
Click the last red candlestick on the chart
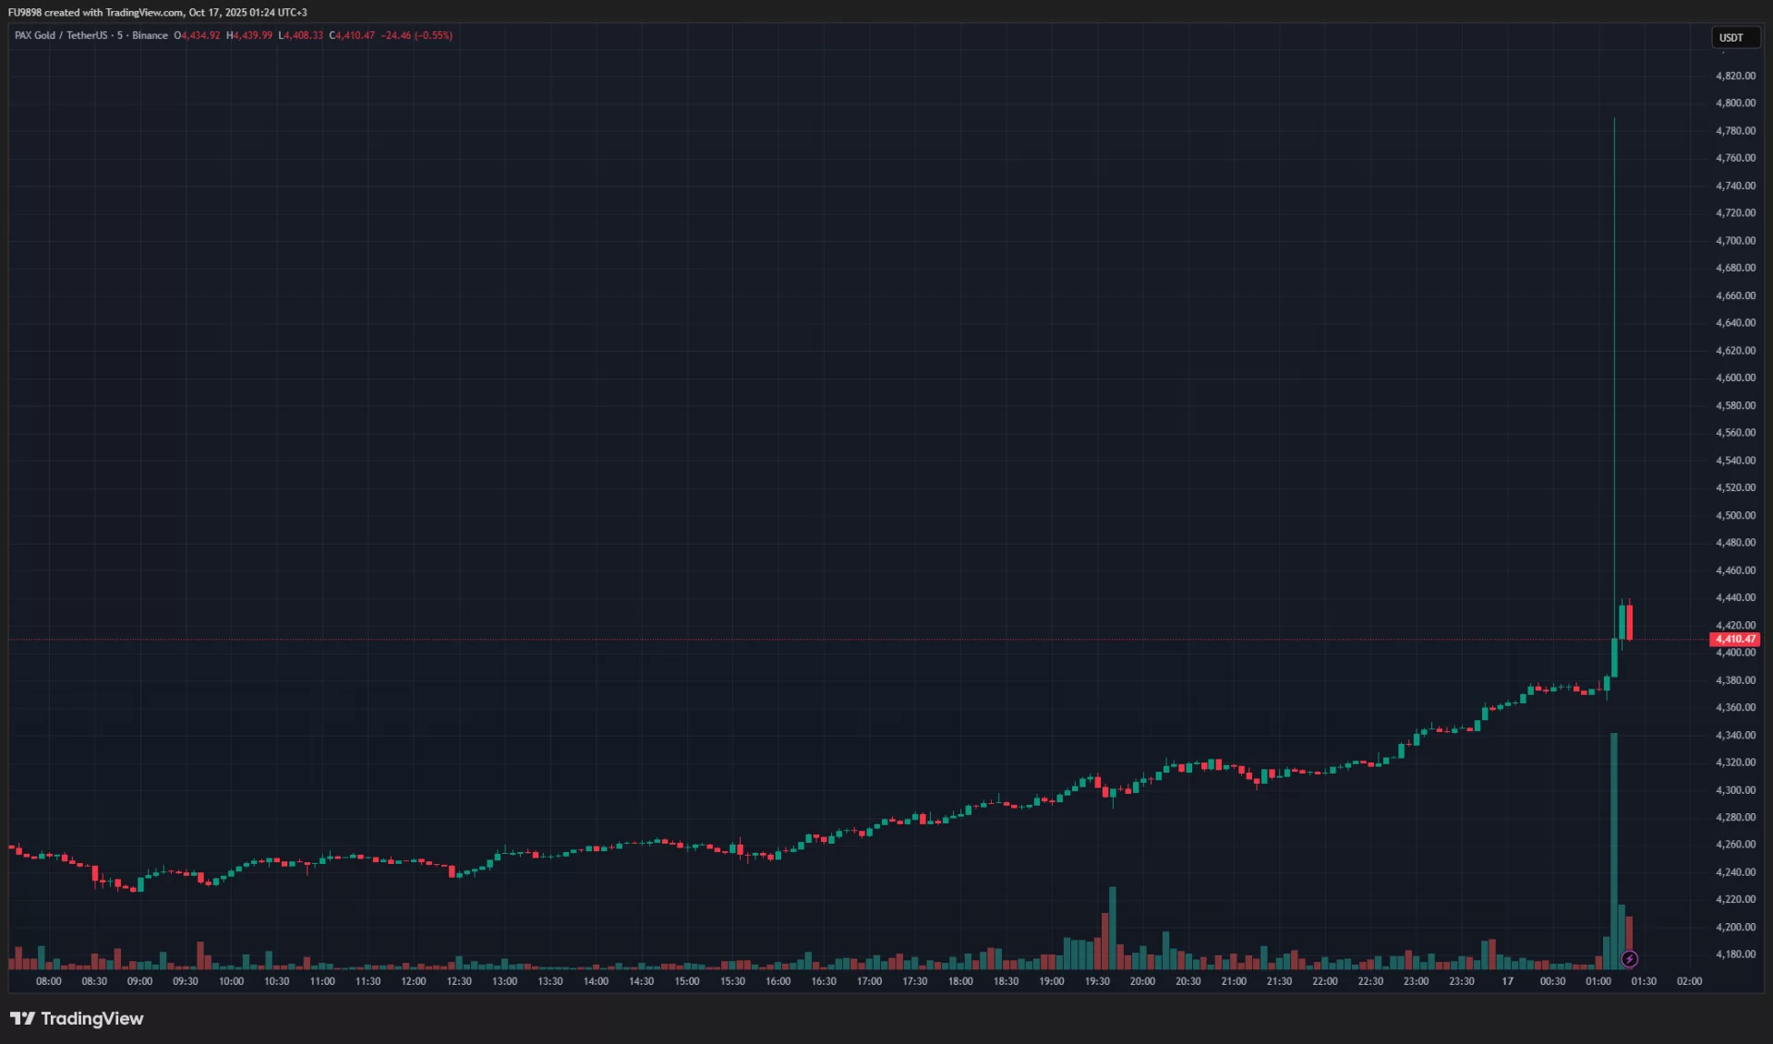click(x=1630, y=621)
